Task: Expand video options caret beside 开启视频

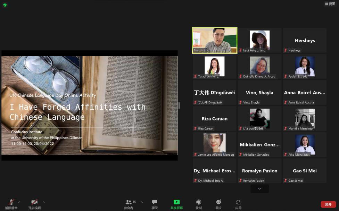Action: (x=43, y=202)
